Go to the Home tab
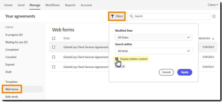 point(8,5)
